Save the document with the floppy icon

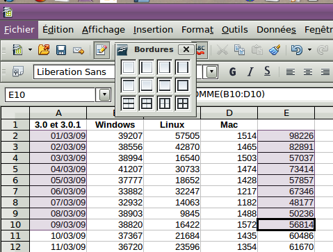61,50
